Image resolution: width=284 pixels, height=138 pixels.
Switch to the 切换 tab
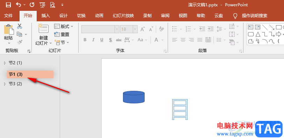[81, 16]
